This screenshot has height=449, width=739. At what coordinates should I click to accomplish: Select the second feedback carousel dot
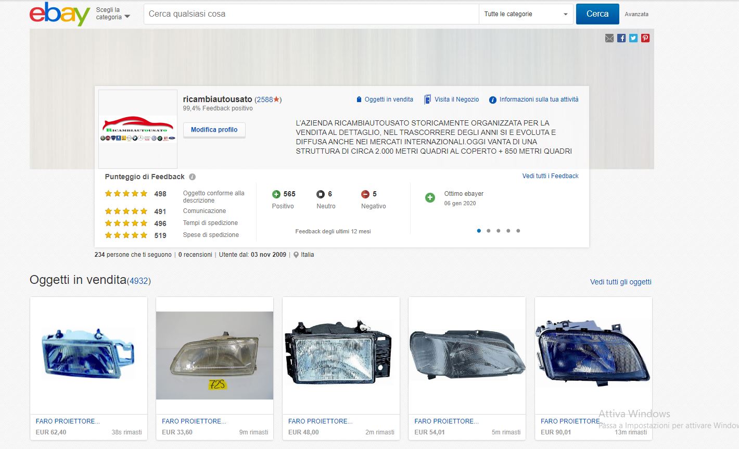(x=489, y=231)
